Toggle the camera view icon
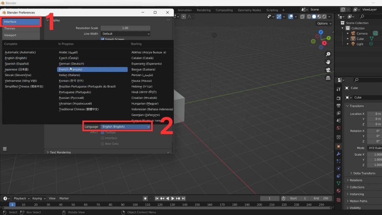The height and width of the screenshot is (215, 382). click(328, 70)
